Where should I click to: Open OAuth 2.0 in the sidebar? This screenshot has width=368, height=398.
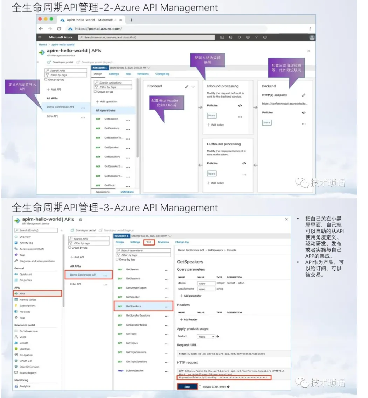tap(26, 361)
